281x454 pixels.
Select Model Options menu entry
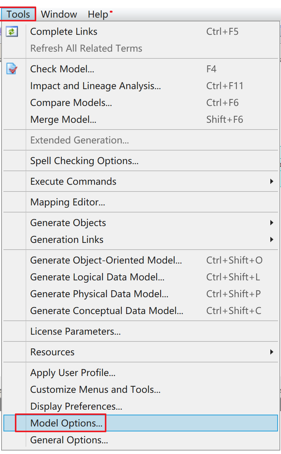pyautogui.click(x=66, y=423)
